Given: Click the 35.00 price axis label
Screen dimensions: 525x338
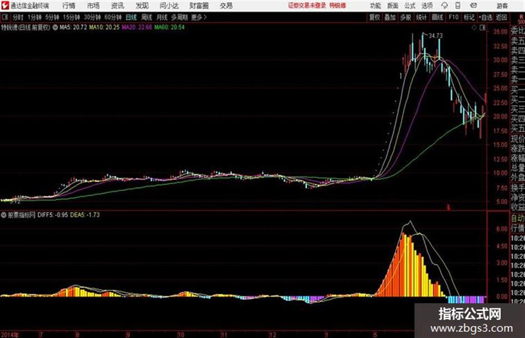Looking at the screenshot, I should (x=500, y=32).
